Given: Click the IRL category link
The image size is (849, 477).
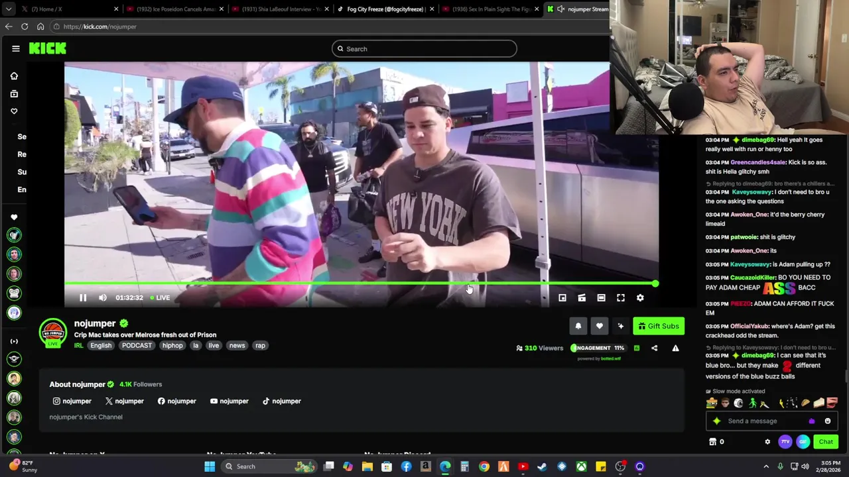Looking at the screenshot, I should (78, 345).
